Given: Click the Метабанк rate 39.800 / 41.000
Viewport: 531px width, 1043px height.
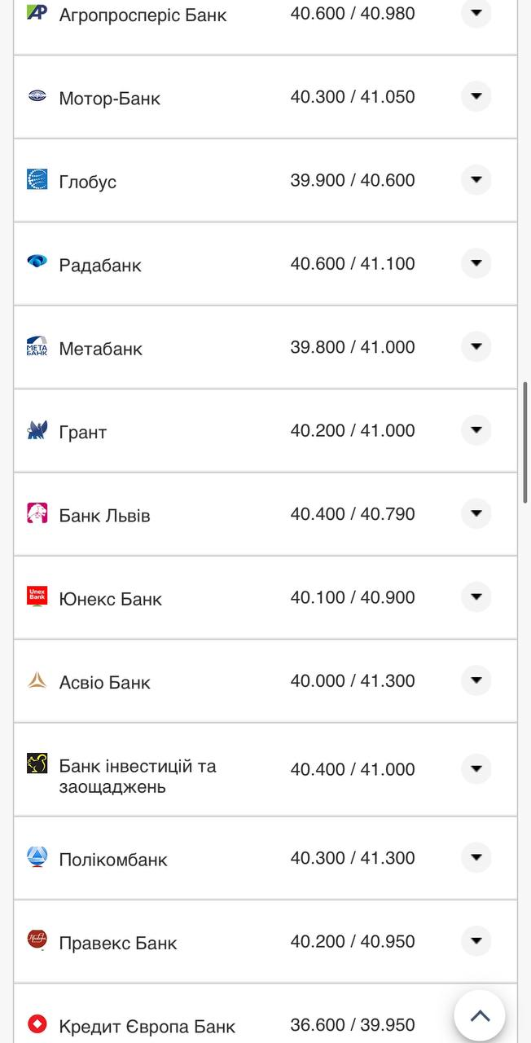Looking at the screenshot, I should pos(353,347).
